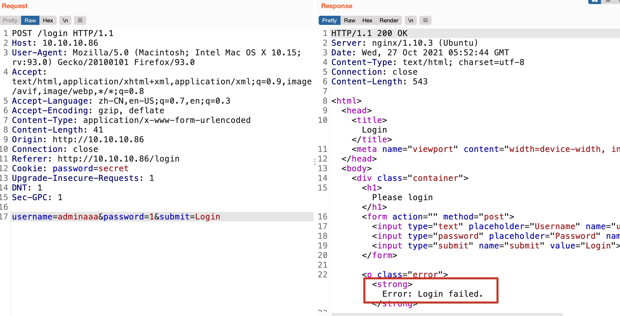Switch response view to Raw tab

(x=349, y=20)
